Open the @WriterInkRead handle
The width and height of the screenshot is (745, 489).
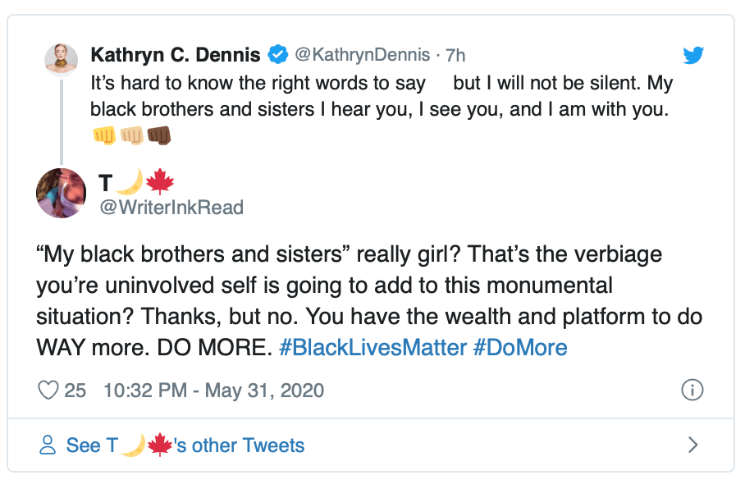click(x=171, y=208)
